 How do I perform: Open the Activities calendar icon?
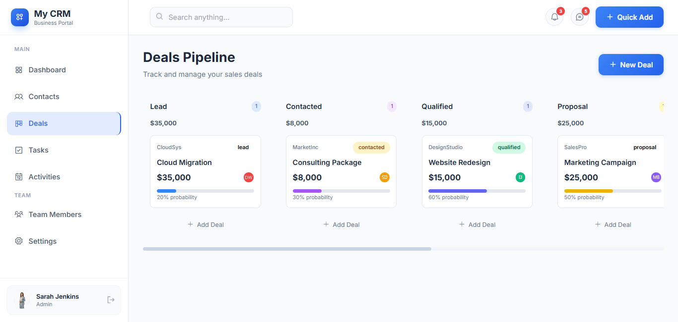pyautogui.click(x=18, y=176)
